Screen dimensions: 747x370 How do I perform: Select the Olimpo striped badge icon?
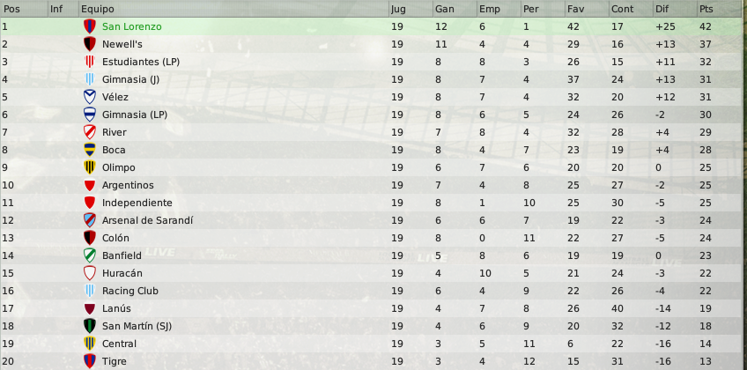[89, 167]
